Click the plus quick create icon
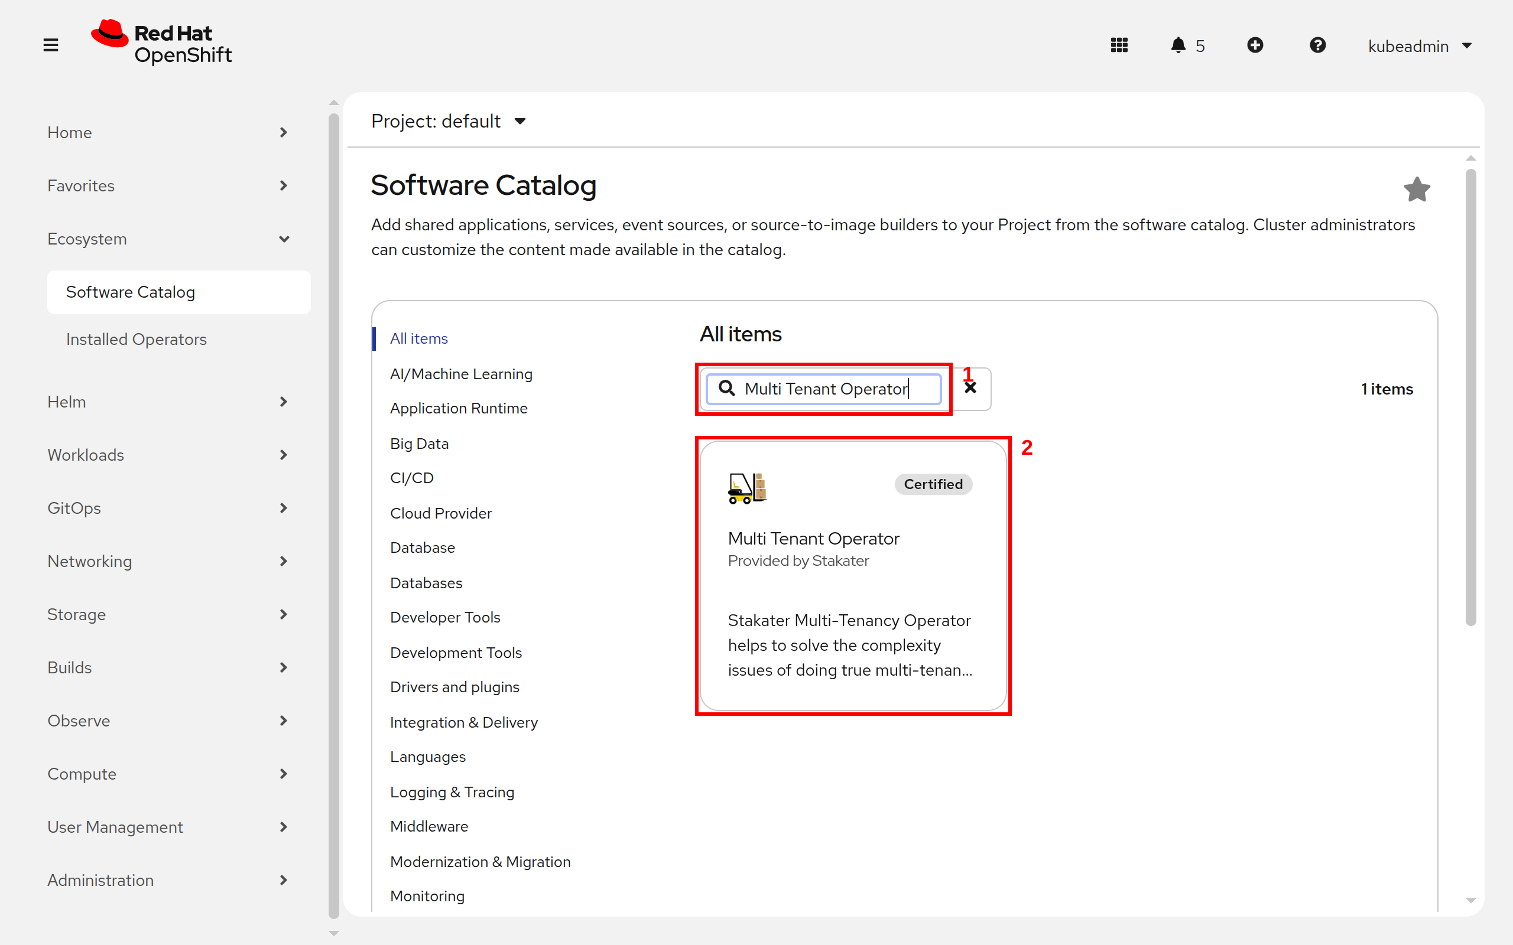Screen dimensions: 1513x945 pos(1255,45)
